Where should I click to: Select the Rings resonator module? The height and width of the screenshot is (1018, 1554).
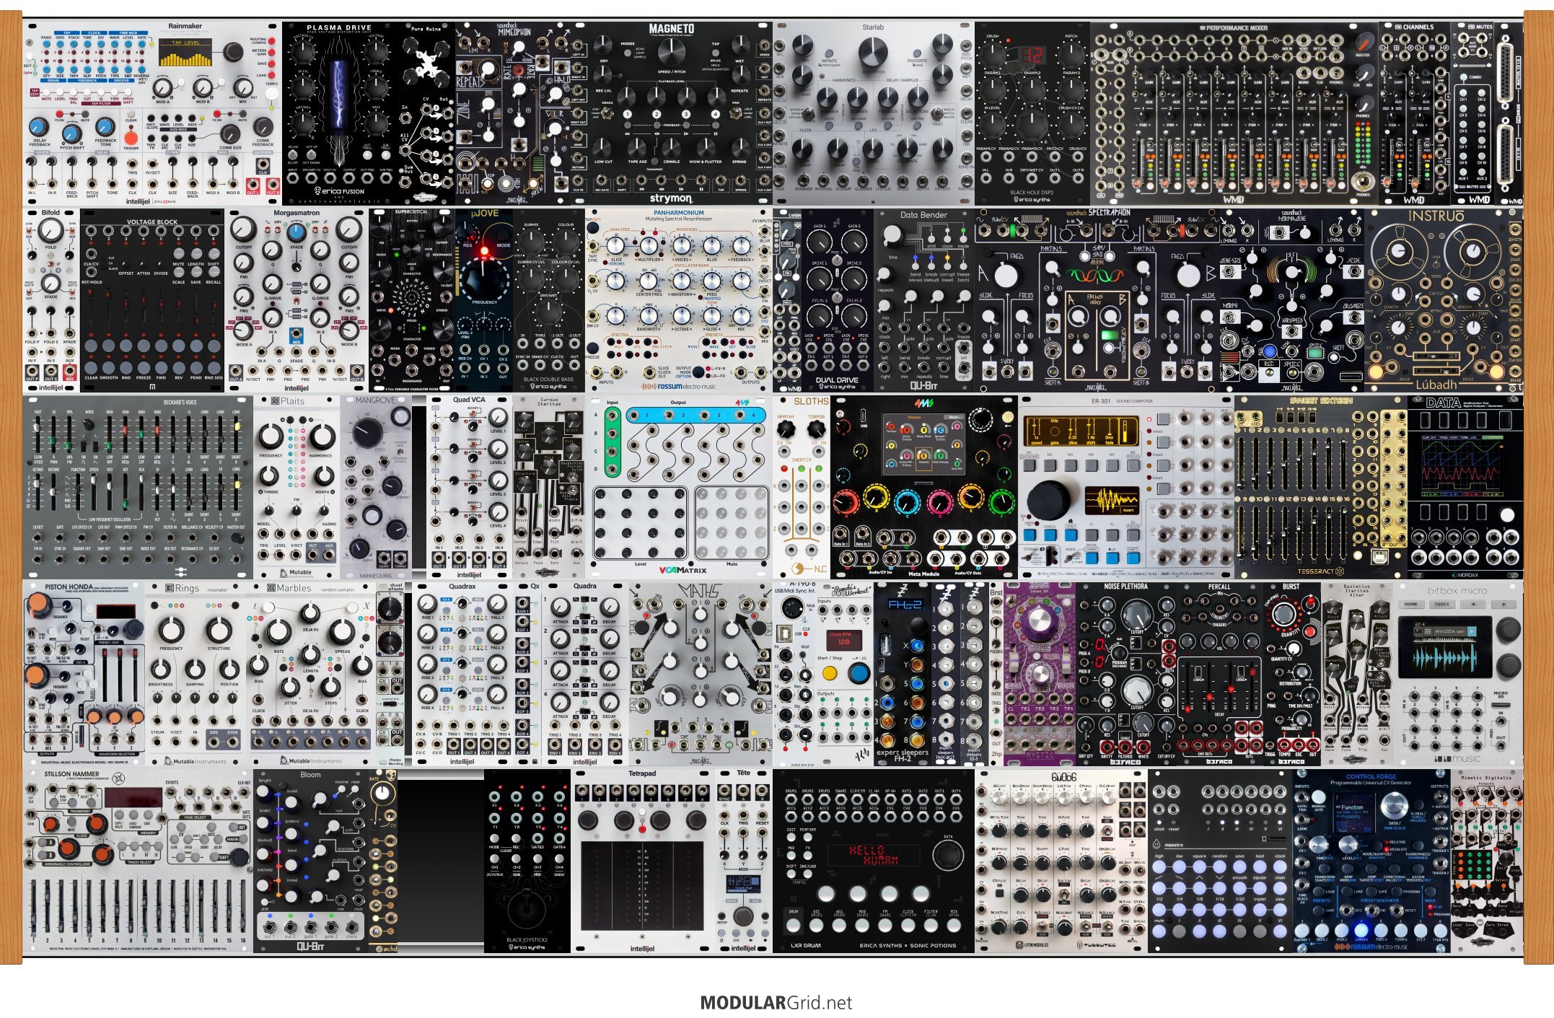pyautogui.click(x=196, y=674)
